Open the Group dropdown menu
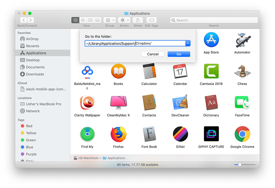The image size is (275, 188). [x=110, y=20]
